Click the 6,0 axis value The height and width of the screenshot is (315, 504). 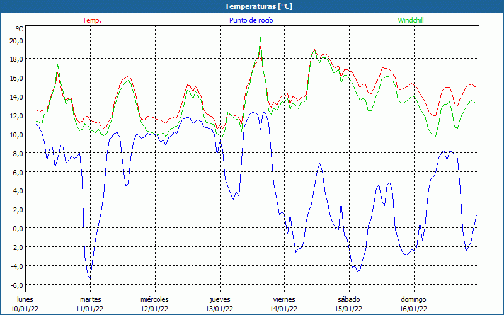click(18, 172)
